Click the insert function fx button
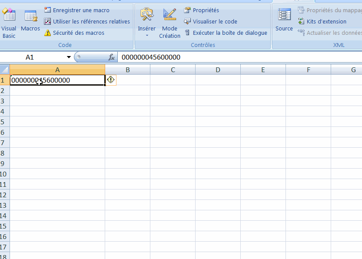 [x=112, y=57]
